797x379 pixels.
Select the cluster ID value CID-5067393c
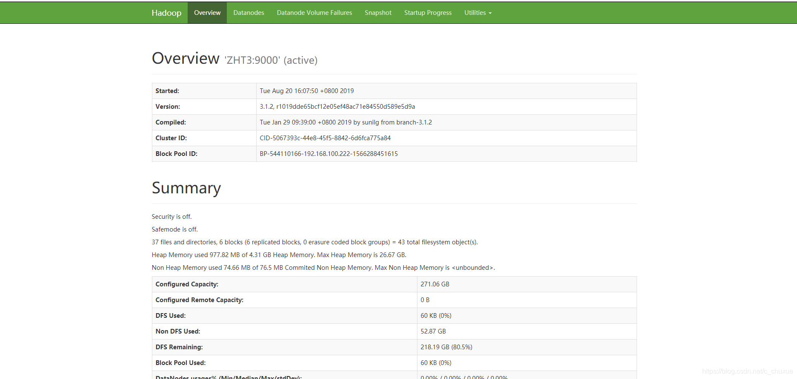point(325,138)
